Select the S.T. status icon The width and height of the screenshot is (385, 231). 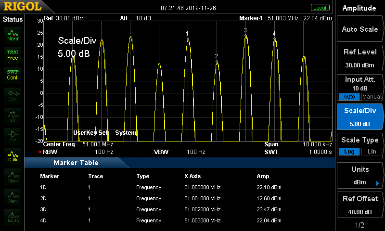(13, 115)
